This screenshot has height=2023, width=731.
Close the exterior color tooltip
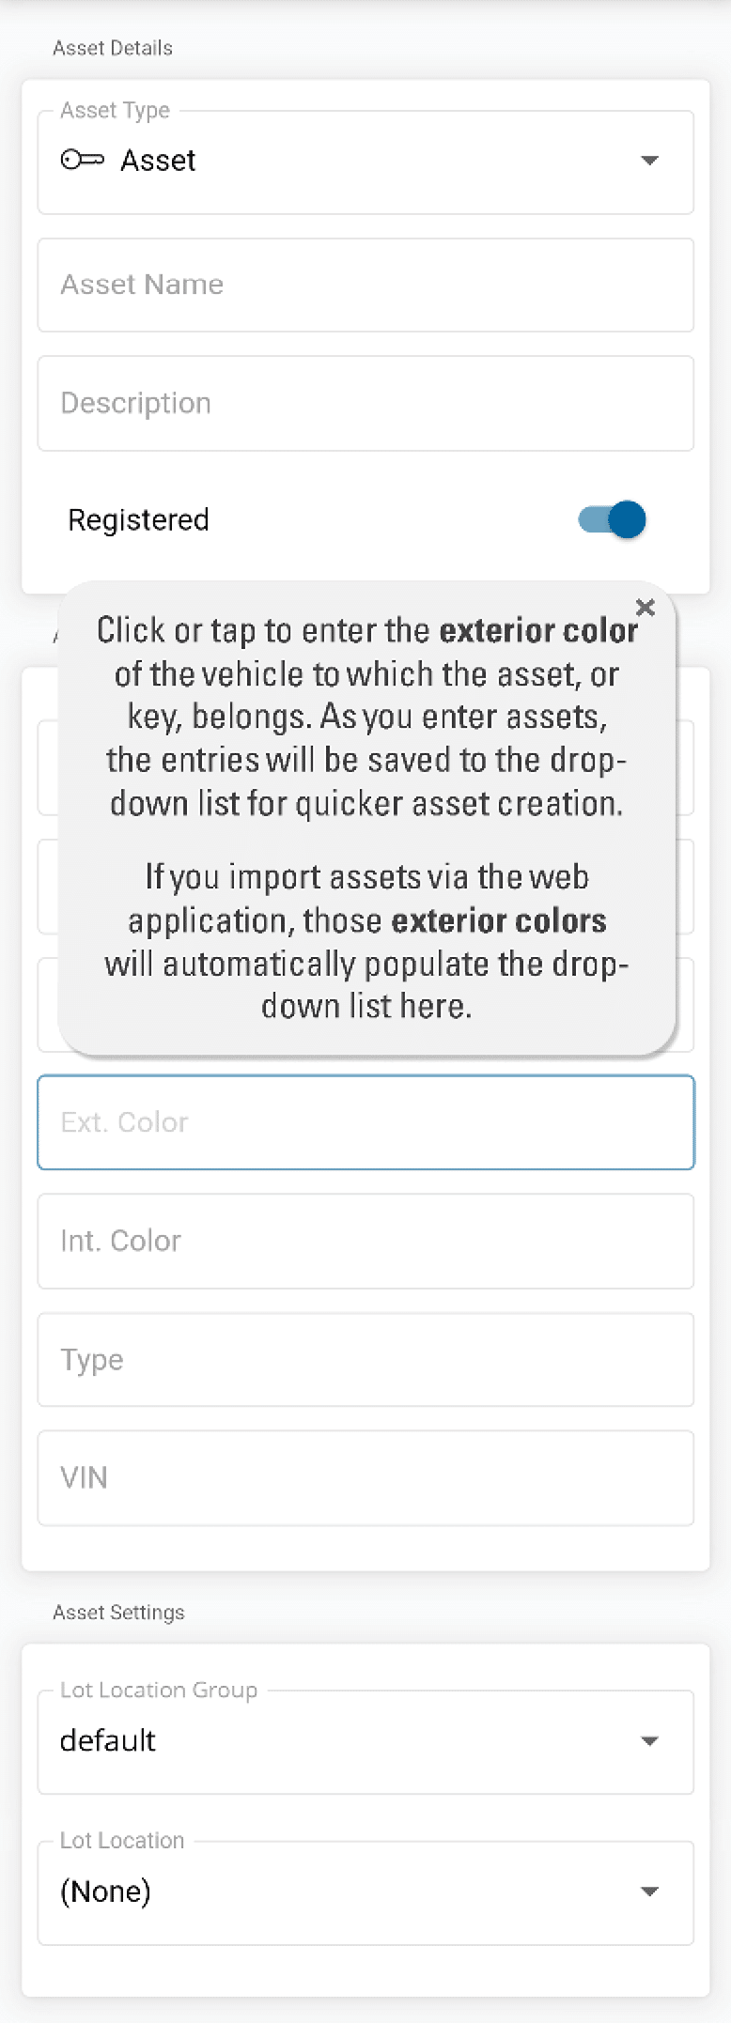click(x=645, y=608)
